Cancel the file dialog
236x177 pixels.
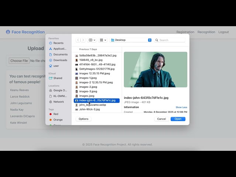tap(162, 119)
